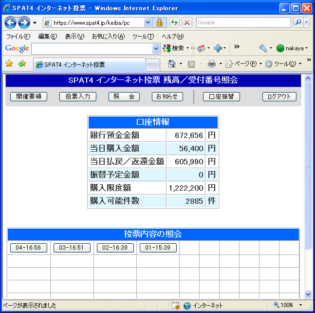Click the browser Back arrow button
The height and width of the screenshot is (313, 315).
pyautogui.click(x=10, y=23)
